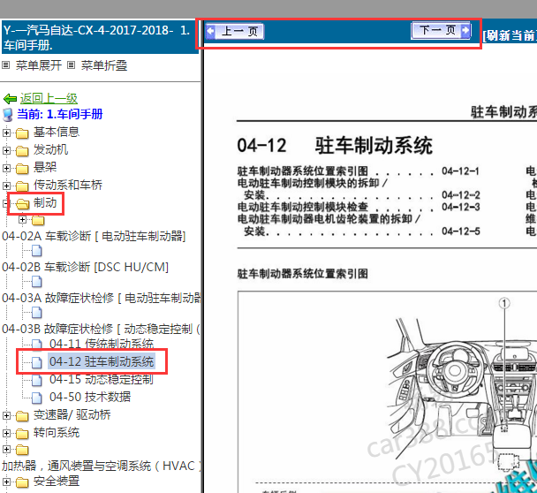Open 04-03B 故障症状检修 entry
Screen dimensions: 537x493
point(101,329)
